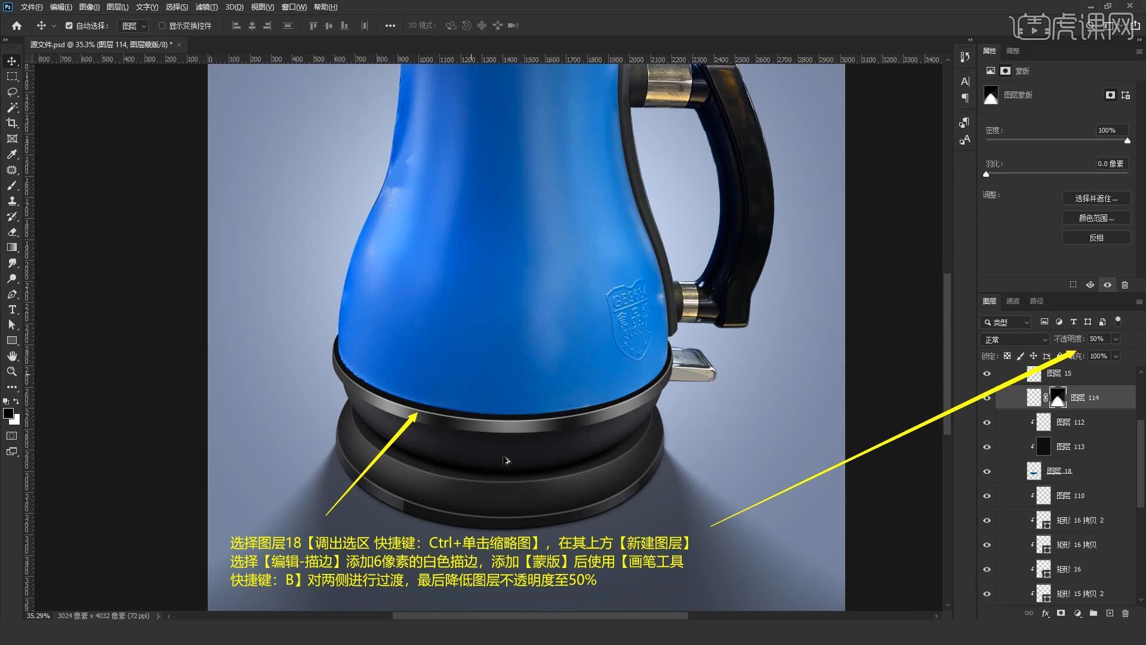The image size is (1146, 645).
Task: Hide layer 图层 112 visibility eye
Action: [x=987, y=422]
